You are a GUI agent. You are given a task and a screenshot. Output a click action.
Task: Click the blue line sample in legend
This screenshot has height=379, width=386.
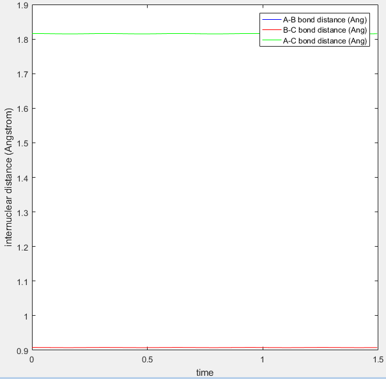pos(272,19)
